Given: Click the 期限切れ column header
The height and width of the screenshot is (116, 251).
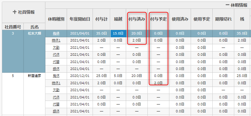Looking at the screenshot, I should [224, 19].
